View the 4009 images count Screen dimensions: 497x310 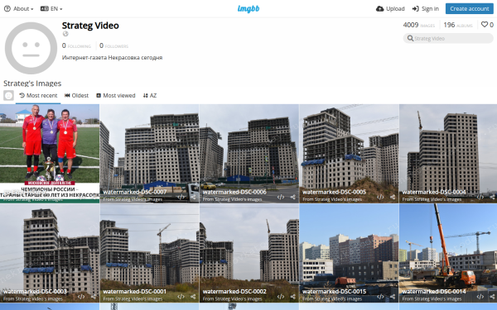point(418,25)
